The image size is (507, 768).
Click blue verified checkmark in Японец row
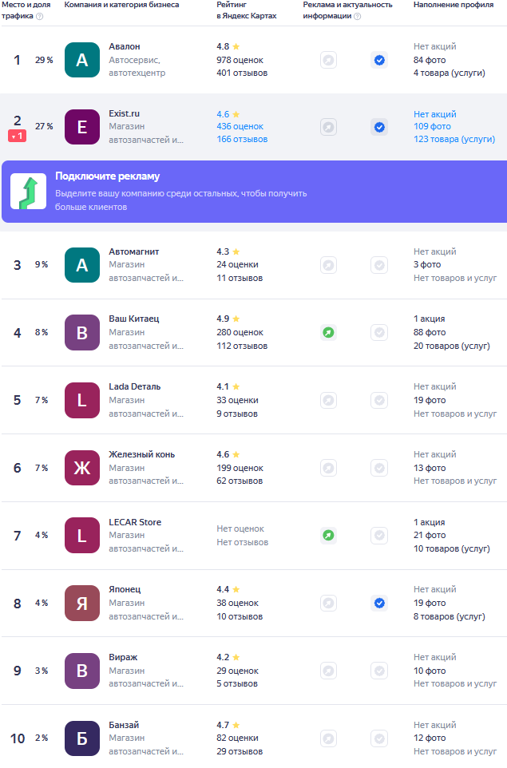[x=379, y=604]
